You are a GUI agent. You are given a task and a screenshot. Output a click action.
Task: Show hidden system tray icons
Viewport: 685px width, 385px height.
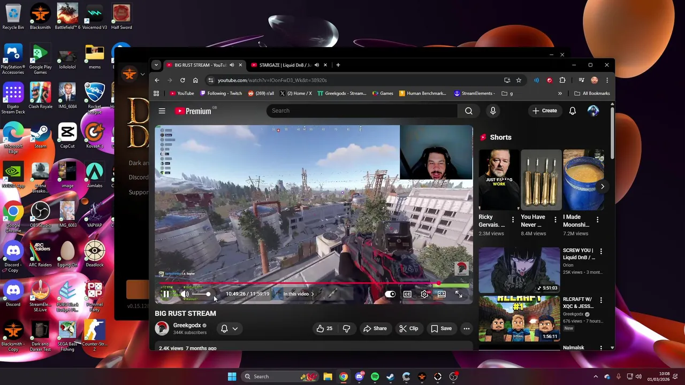596,376
